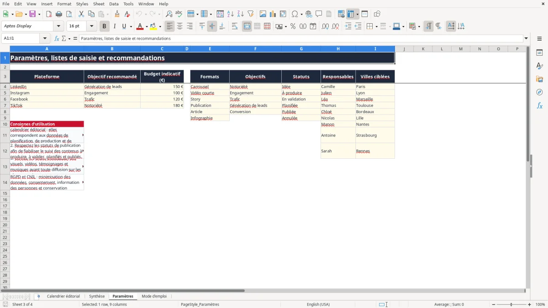Open the Navigator in the sidebar

click(539, 93)
